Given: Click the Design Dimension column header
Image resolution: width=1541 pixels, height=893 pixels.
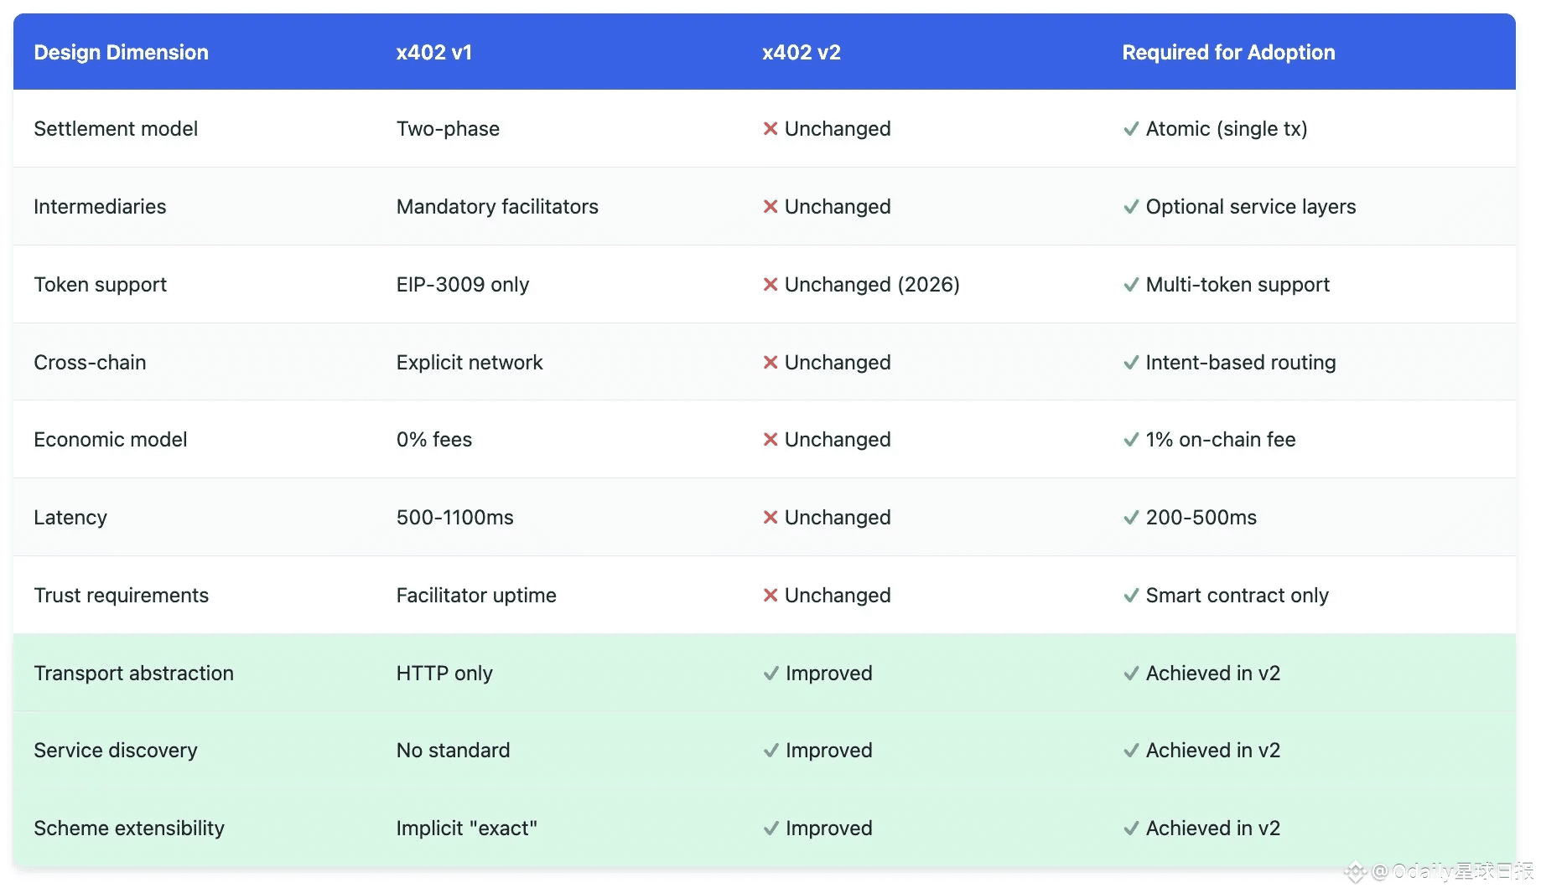Looking at the screenshot, I should 121,53.
